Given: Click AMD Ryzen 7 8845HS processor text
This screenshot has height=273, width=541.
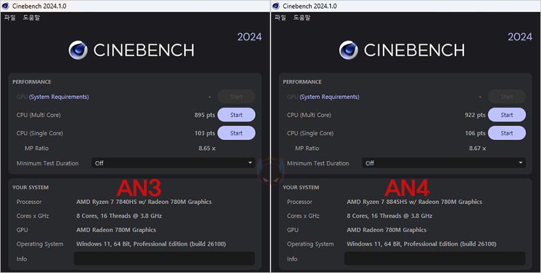Looking at the screenshot, I should click(414, 202).
